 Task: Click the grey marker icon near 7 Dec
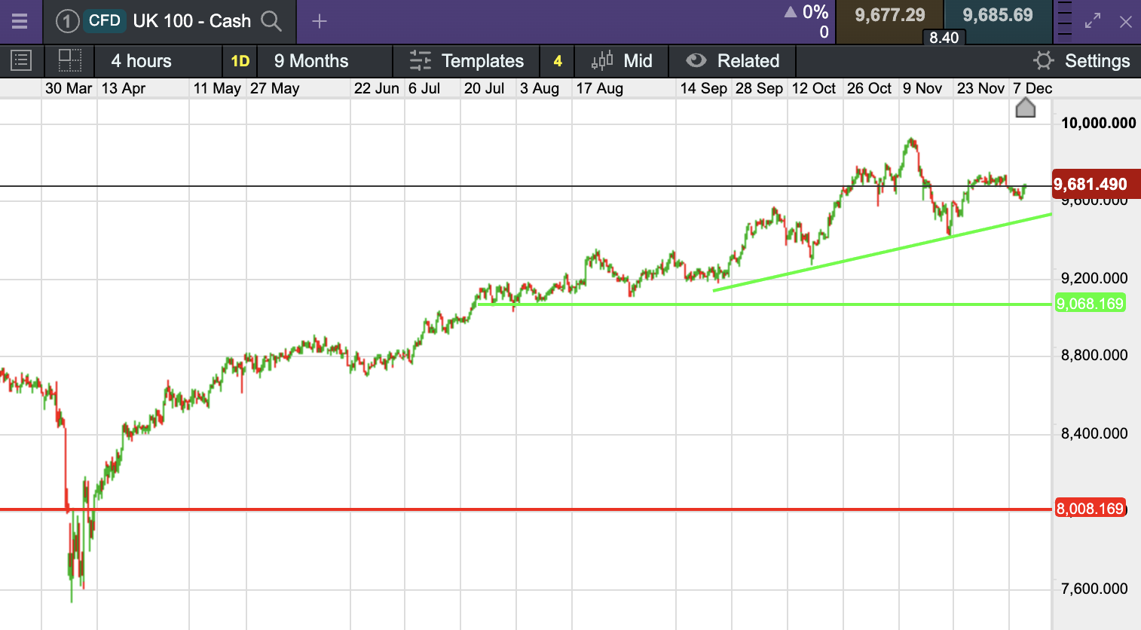[x=1026, y=108]
